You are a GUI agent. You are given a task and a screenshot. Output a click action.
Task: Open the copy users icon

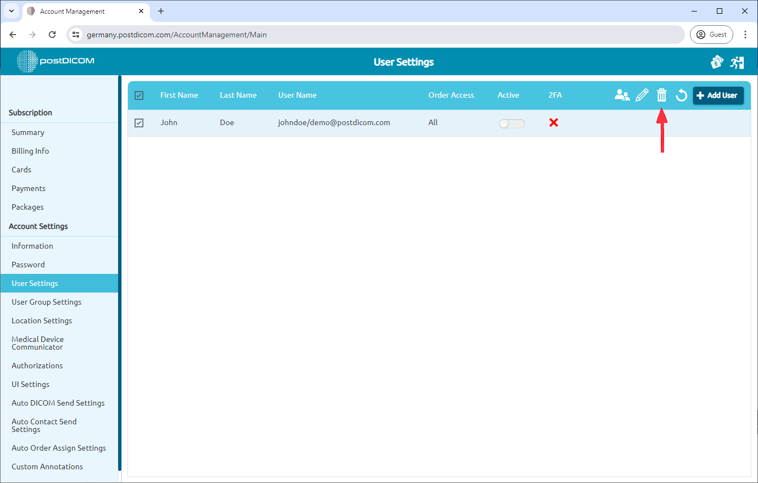(x=622, y=95)
